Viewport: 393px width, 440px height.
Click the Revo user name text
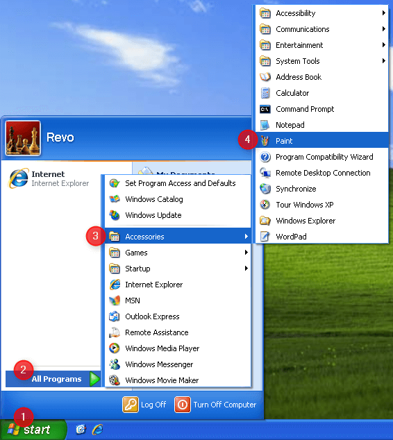tap(60, 137)
